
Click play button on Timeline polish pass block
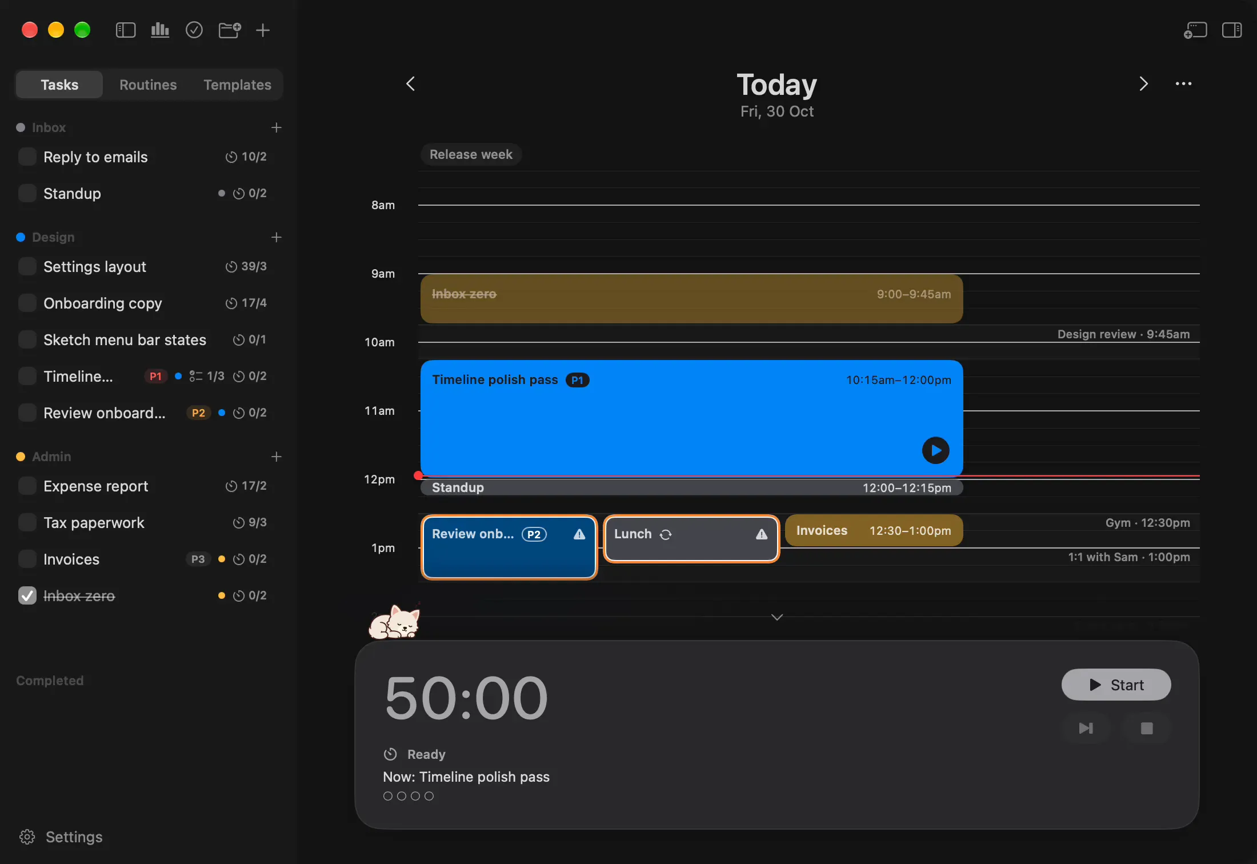click(936, 450)
